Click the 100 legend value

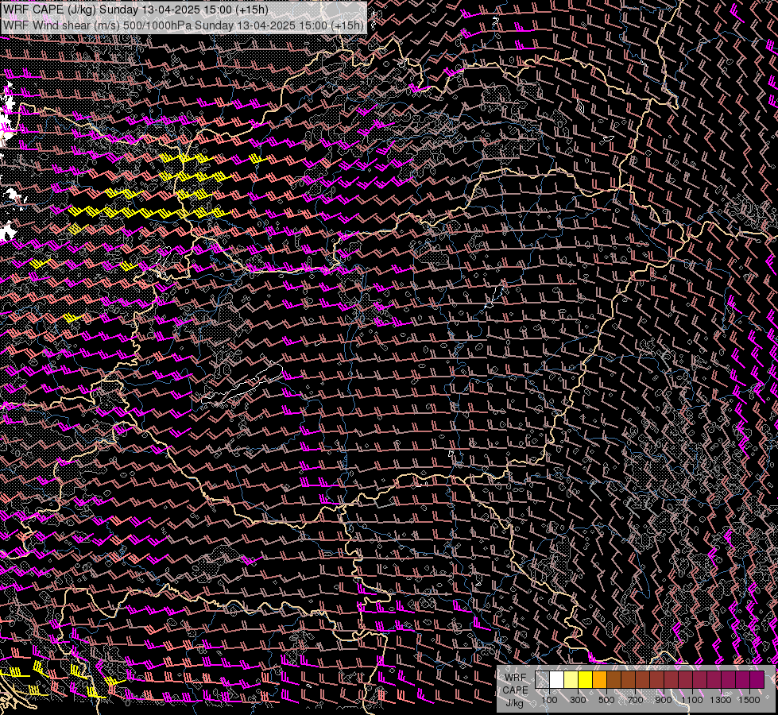click(x=549, y=700)
